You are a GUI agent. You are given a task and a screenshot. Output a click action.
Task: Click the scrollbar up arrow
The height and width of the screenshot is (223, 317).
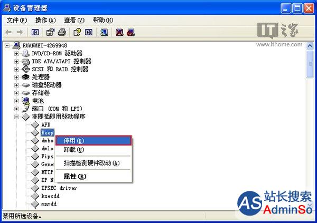tap(310, 46)
